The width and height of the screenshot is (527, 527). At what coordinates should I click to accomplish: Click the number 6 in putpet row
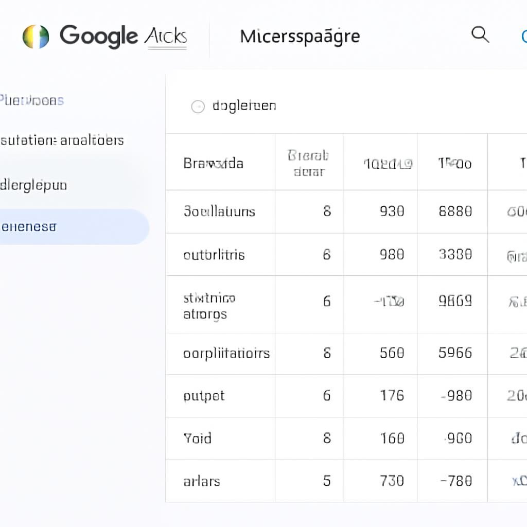click(327, 396)
